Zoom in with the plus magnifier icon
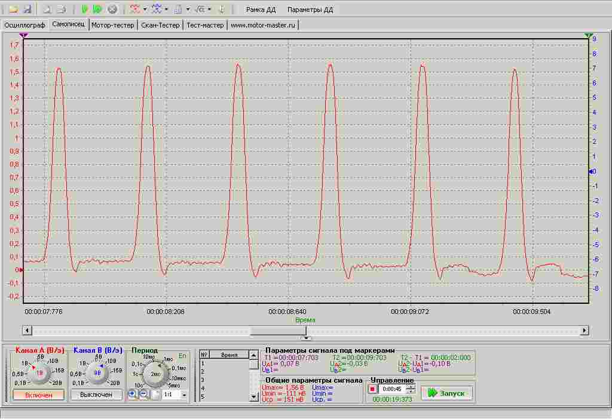Image resolution: width=612 pixels, height=419 pixels. coord(132,395)
